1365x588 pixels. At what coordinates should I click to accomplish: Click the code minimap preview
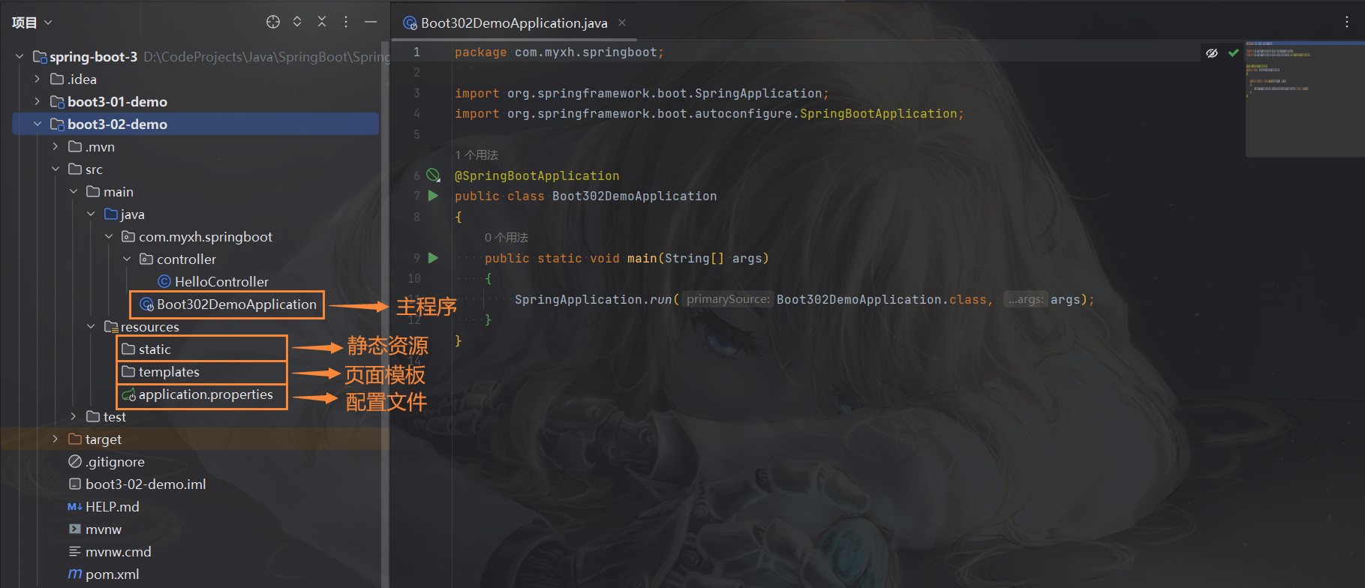(x=1305, y=98)
